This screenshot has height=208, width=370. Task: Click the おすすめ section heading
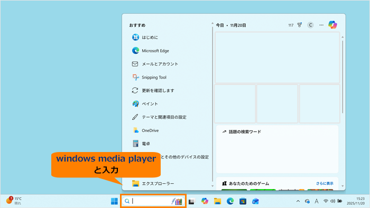tap(137, 25)
